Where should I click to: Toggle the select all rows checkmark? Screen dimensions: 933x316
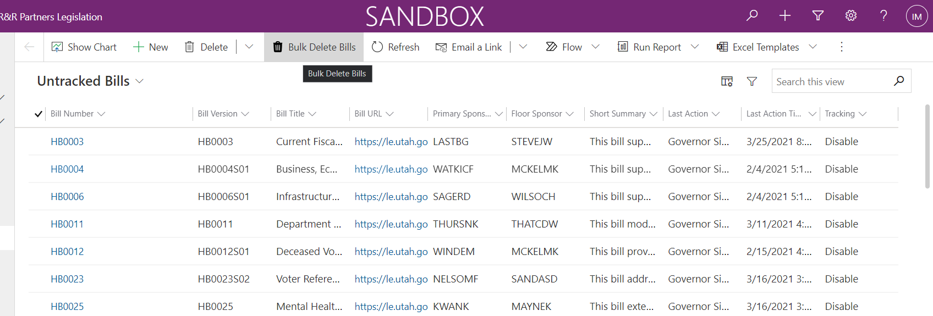click(x=39, y=114)
